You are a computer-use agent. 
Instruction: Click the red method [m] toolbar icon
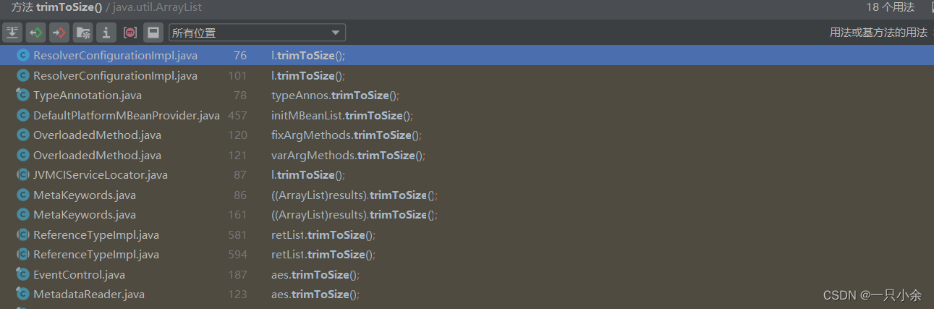coord(130,33)
